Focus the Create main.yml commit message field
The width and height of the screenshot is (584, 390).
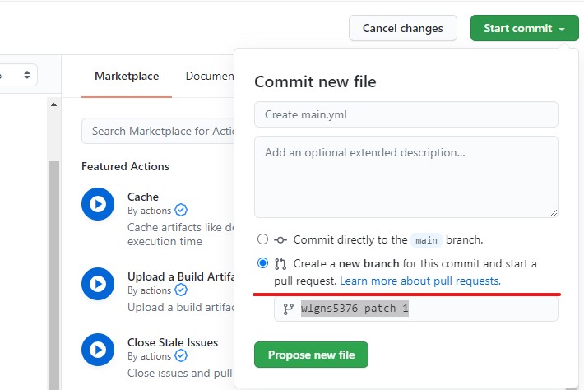406,114
